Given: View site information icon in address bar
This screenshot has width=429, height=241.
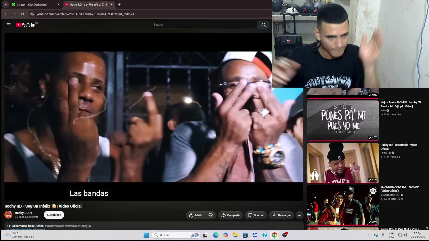Looking at the screenshot, I should (32, 14).
